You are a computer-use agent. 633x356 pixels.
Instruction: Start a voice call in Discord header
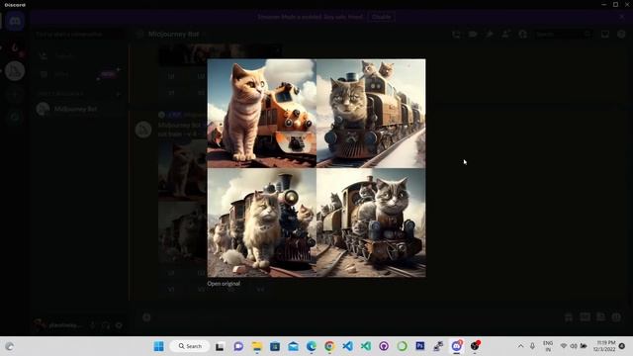coord(456,35)
